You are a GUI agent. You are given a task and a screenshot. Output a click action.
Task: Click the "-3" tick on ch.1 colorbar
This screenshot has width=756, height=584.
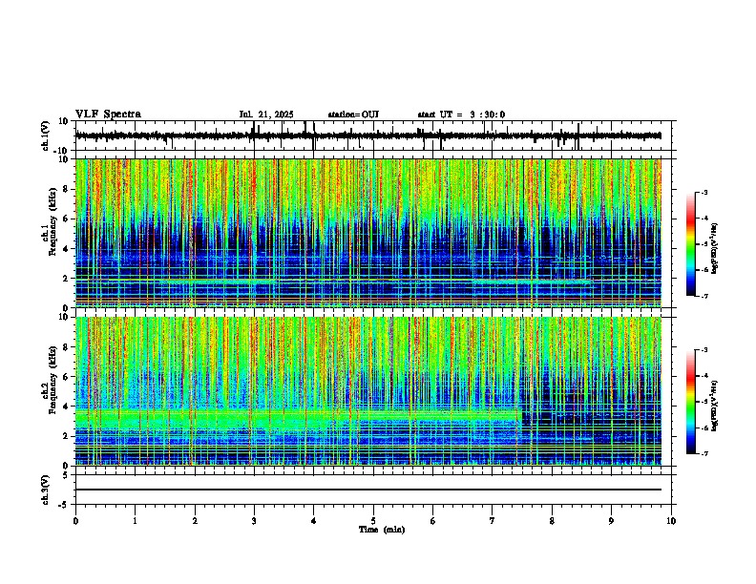point(703,192)
